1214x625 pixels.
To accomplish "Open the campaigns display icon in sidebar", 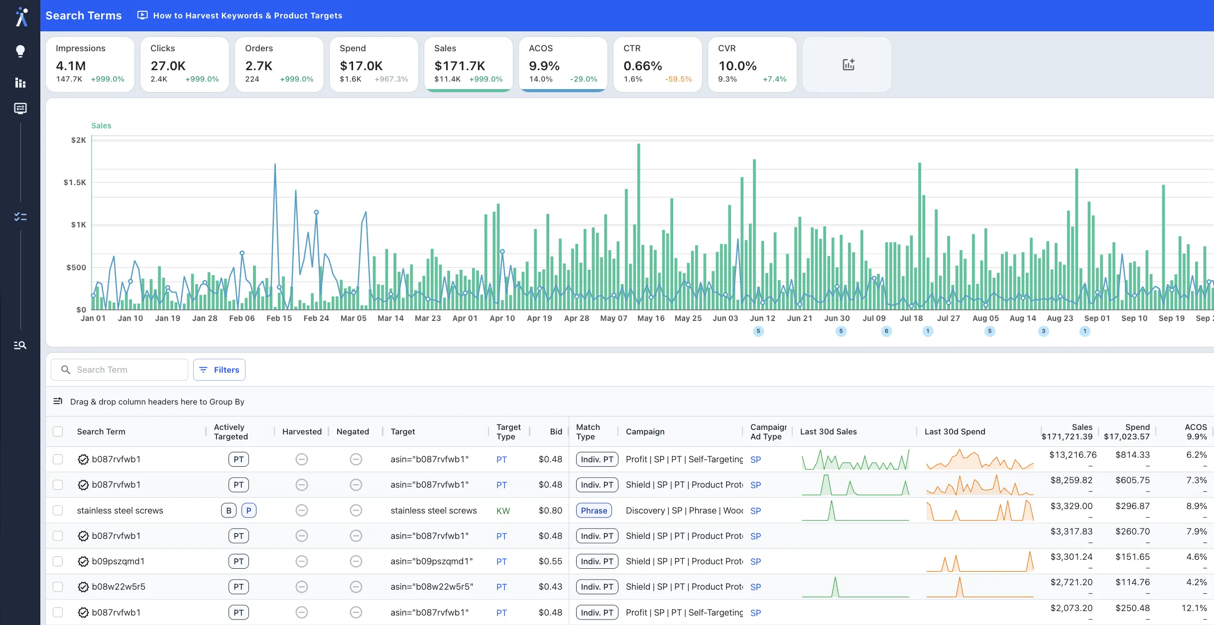I will [20, 108].
